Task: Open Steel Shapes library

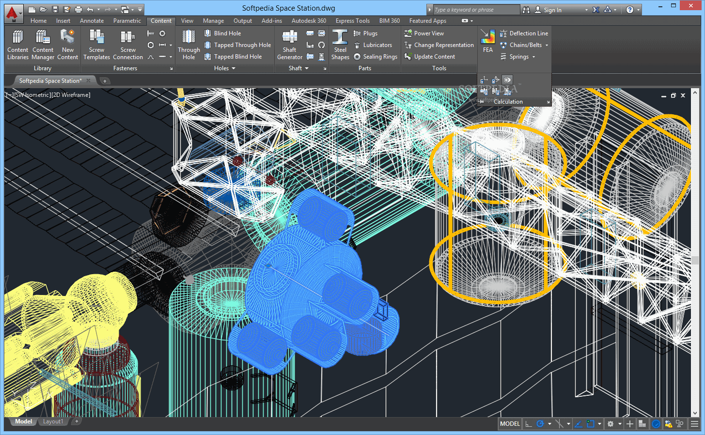Action: [x=340, y=45]
